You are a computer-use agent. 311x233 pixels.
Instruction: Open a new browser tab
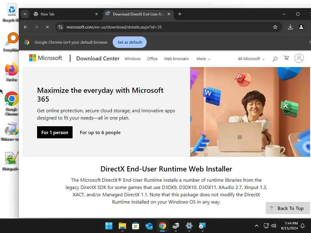tap(180, 14)
